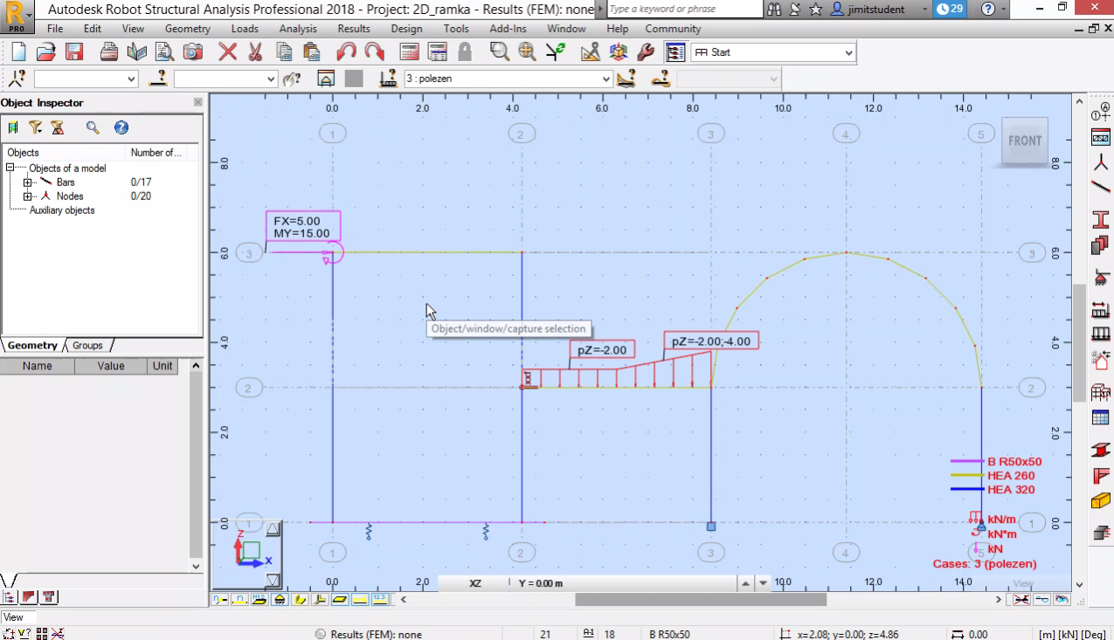The image size is (1114, 640).
Task: Click the filter funnel in Object Inspector
Action: point(35,127)
